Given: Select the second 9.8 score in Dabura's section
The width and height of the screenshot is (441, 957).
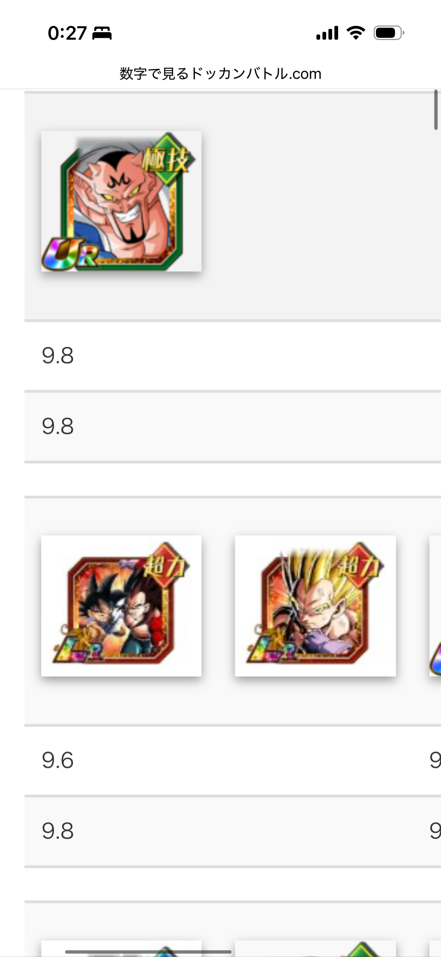Looking at the screenshot, I should click(58, 426).
